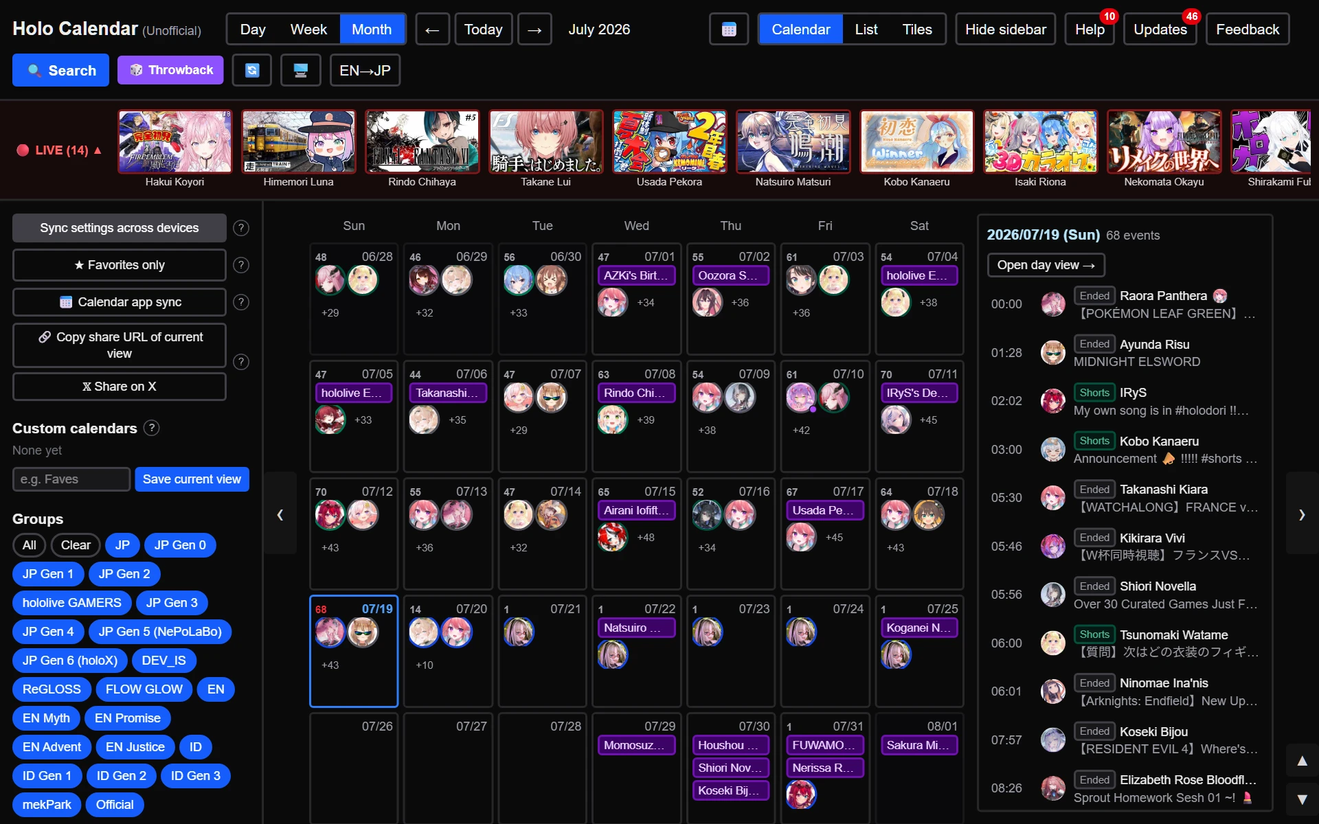Open Hakui Koyori live stream thumbnail
Image resolution: width=1319 pixels, height=824 pixels.
tap(174, 141)
